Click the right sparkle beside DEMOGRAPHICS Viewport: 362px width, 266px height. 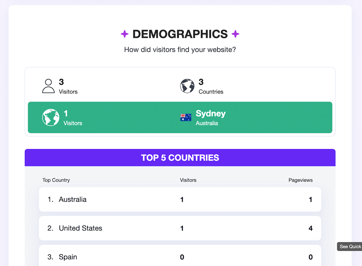235,34
